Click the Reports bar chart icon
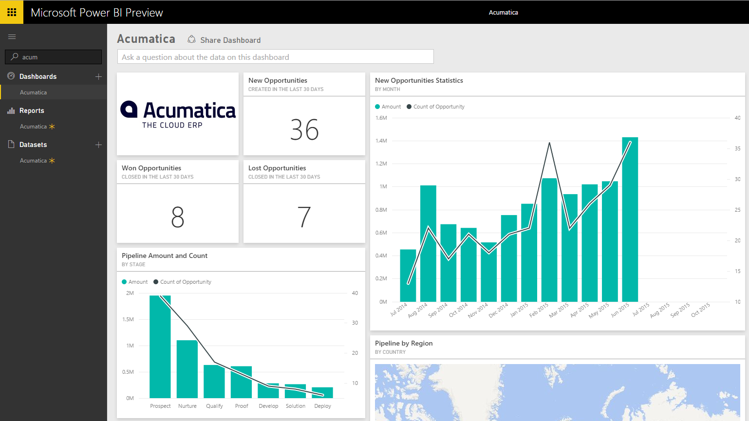The width and height of the screenshot is (749, 421). pos(11,110)
